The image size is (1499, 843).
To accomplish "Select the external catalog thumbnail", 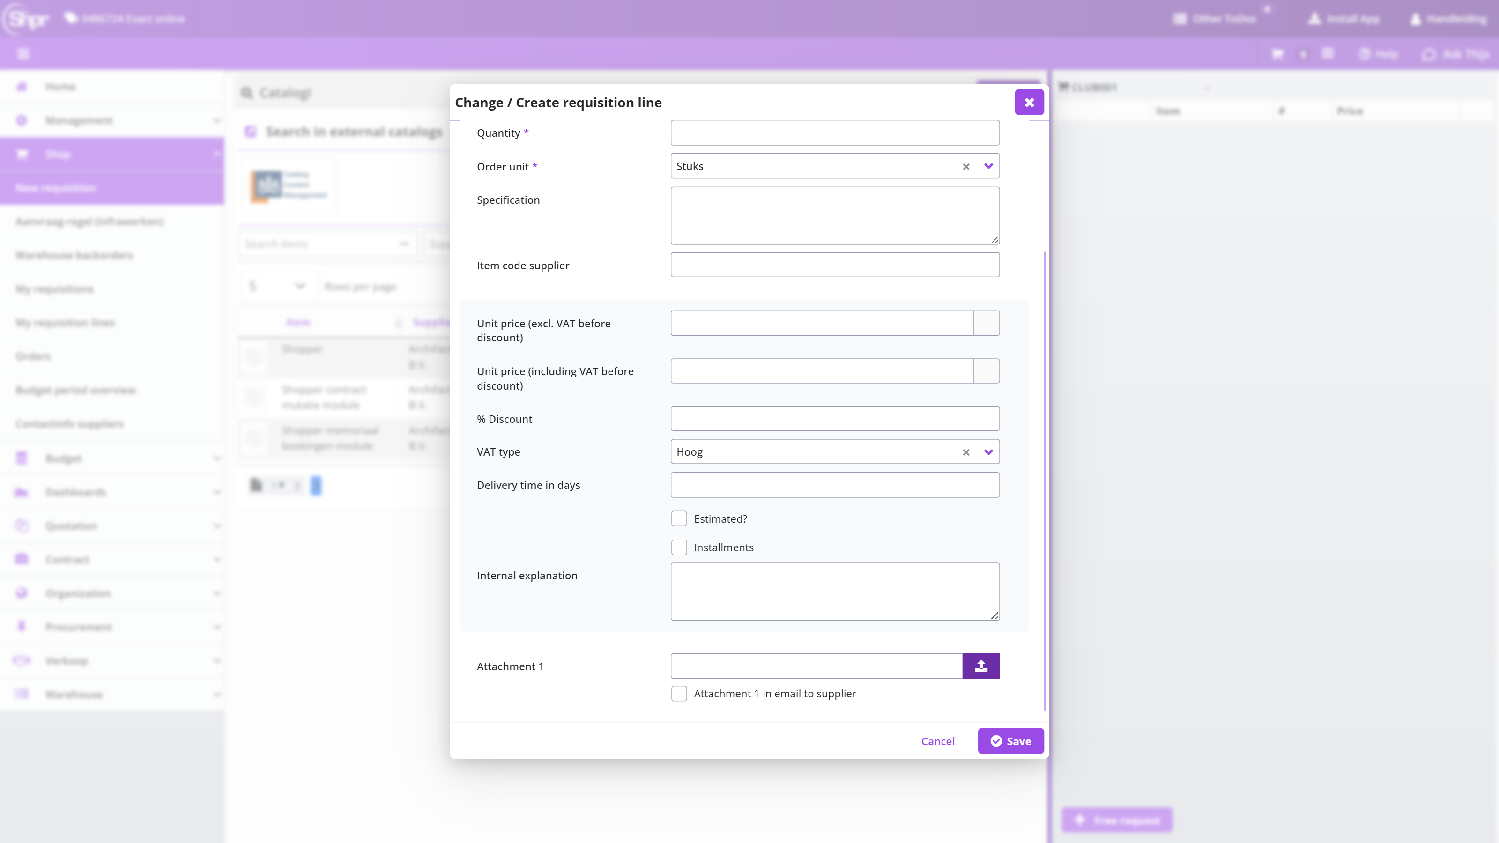I will 288,185.
